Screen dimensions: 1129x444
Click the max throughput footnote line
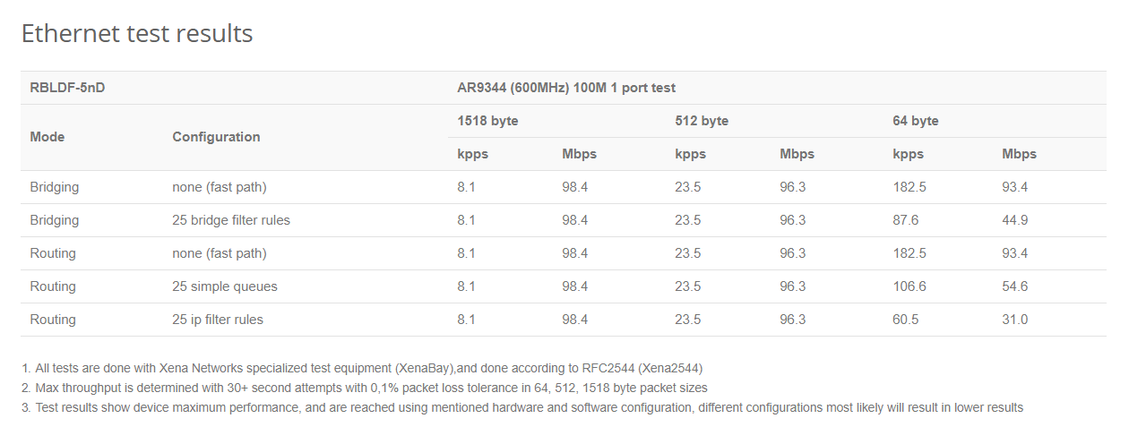point(365,388)
